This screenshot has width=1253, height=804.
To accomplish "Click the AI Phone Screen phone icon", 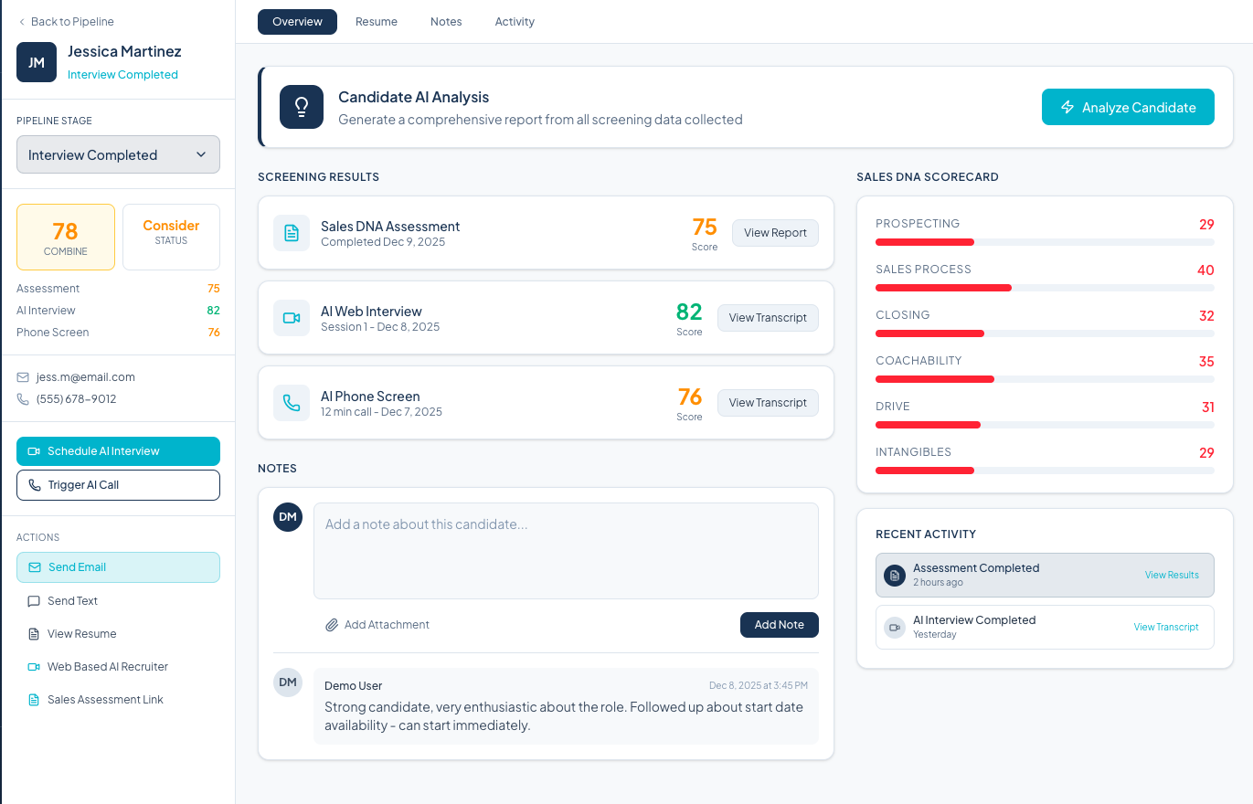I will click(292, 403).
